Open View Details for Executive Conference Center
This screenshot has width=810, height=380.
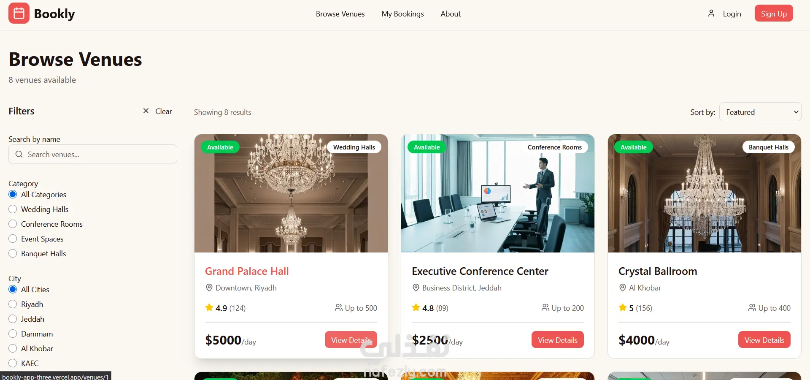pyautogui.click(x=557, y=340)
